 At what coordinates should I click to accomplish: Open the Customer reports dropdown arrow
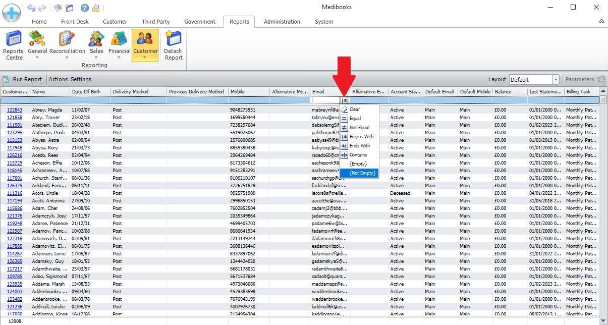coord(145,57)
